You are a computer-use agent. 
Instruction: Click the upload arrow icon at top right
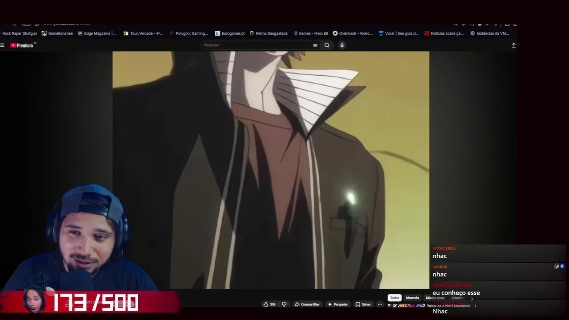coord(513,45)
